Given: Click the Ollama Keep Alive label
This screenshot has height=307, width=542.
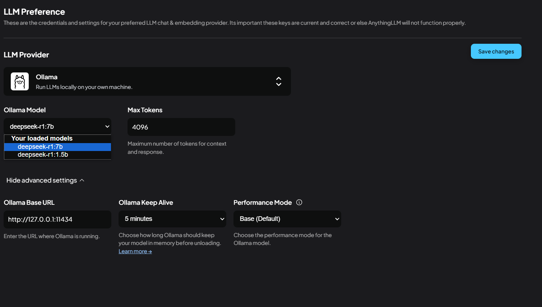Looking at the screenshot, I should (146, 203).
